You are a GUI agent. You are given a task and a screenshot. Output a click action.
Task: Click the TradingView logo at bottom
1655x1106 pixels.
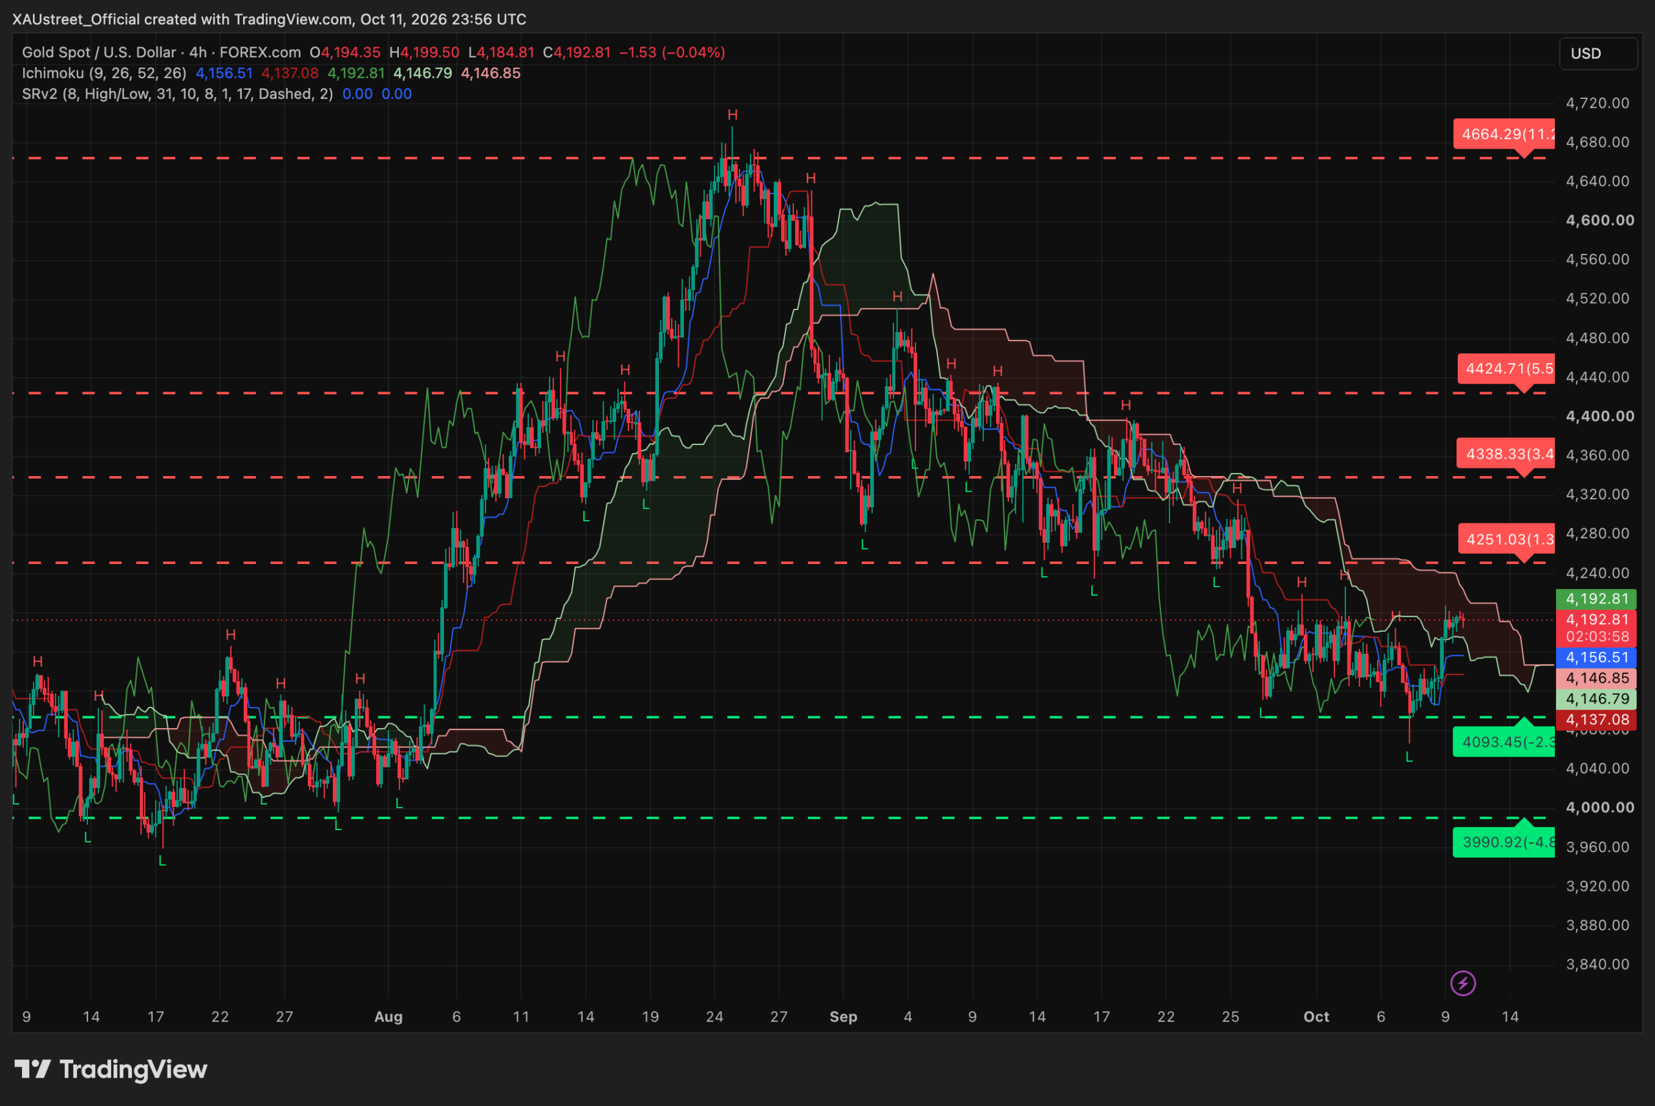click(x=111, y=1069)
